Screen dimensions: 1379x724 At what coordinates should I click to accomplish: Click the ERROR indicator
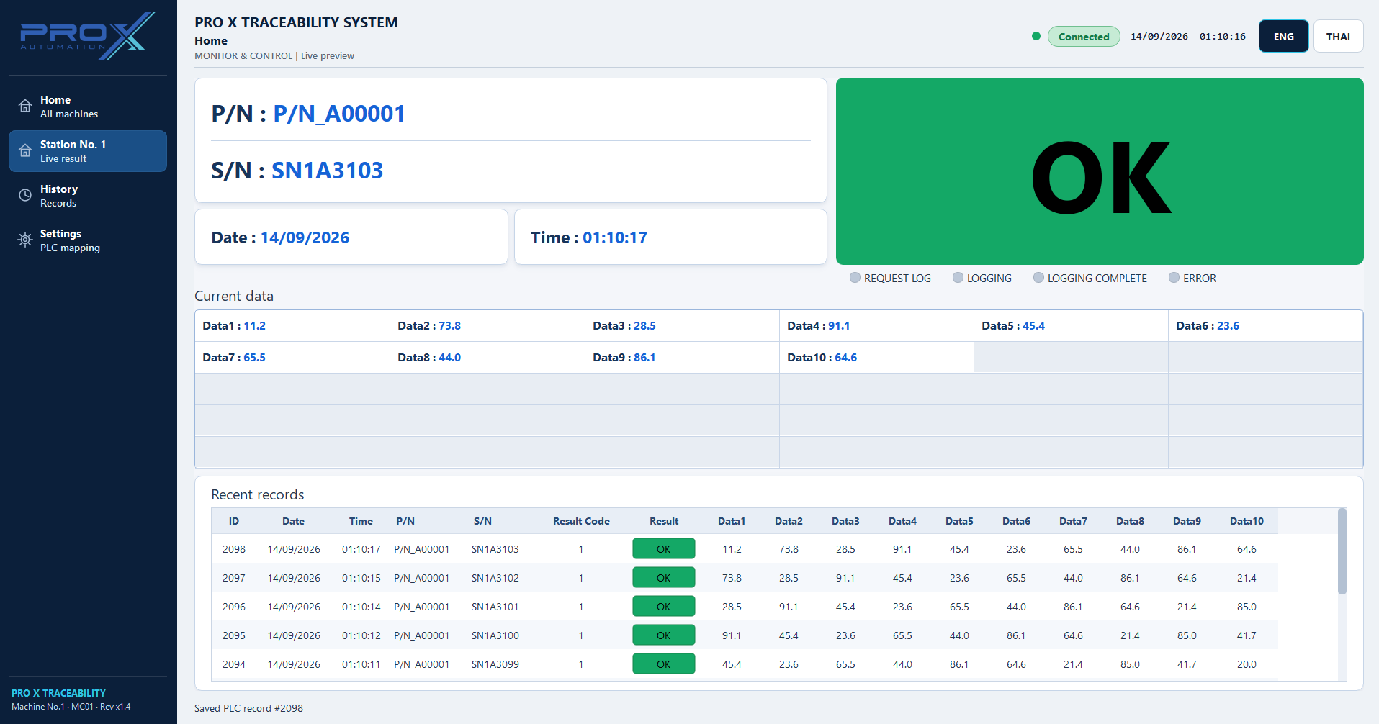pos(1192,278)
